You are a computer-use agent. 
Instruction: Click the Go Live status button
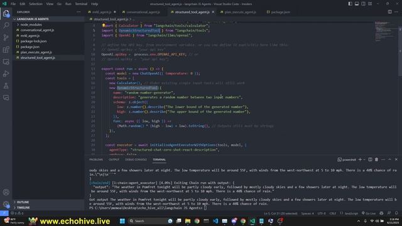click(x=369, y=213)
